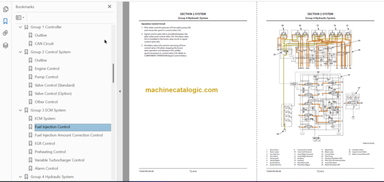384x182 pixels.
Task: Click the bookmark icon beside Variable Turbocharger Control
Action: click(x=30, y=160)
